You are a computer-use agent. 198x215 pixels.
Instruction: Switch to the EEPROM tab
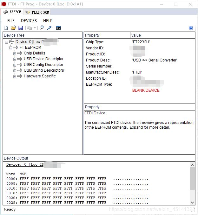[x=12, y=12]
